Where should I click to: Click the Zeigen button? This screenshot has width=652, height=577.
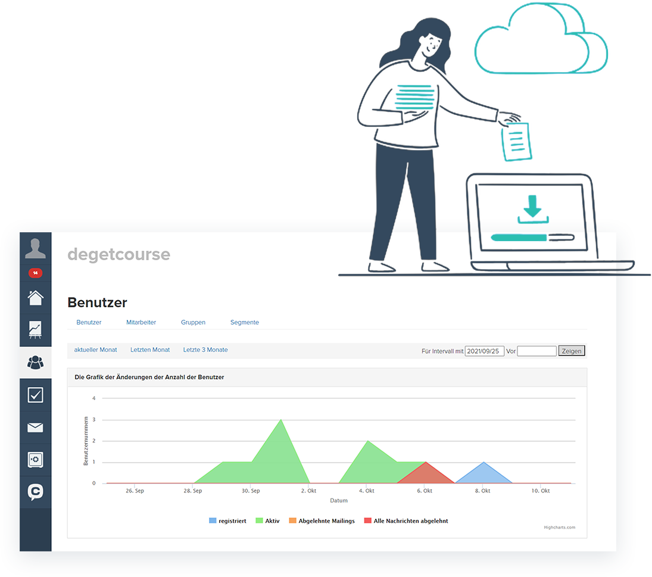click(572, 351)
